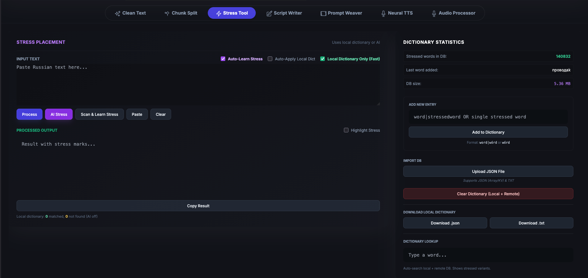Viewport: 588px width, 278px height.
Task: Focus the Paste Russian text input area
Action: point(198,84)
